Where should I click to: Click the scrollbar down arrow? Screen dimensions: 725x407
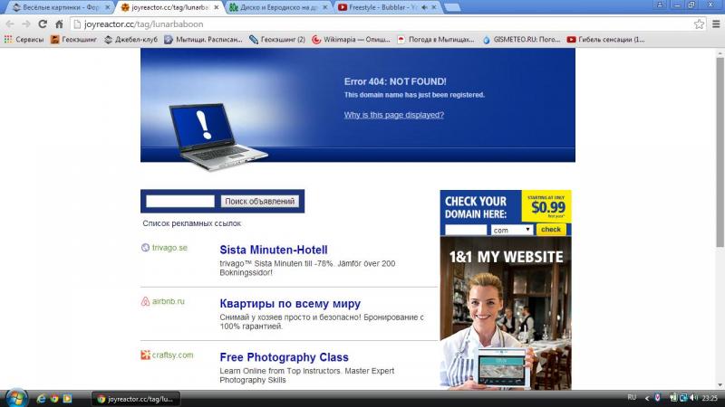(x=720, y=385)
